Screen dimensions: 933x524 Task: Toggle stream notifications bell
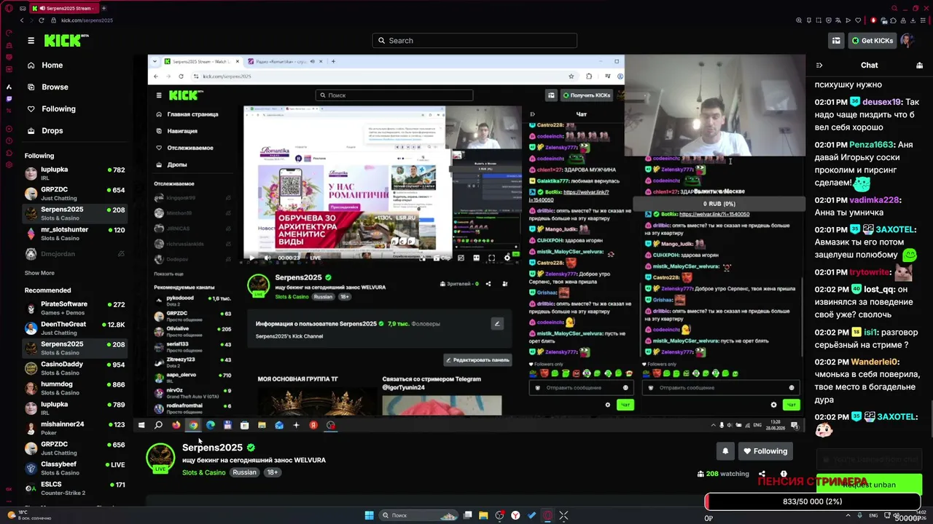tap(725, 451)
